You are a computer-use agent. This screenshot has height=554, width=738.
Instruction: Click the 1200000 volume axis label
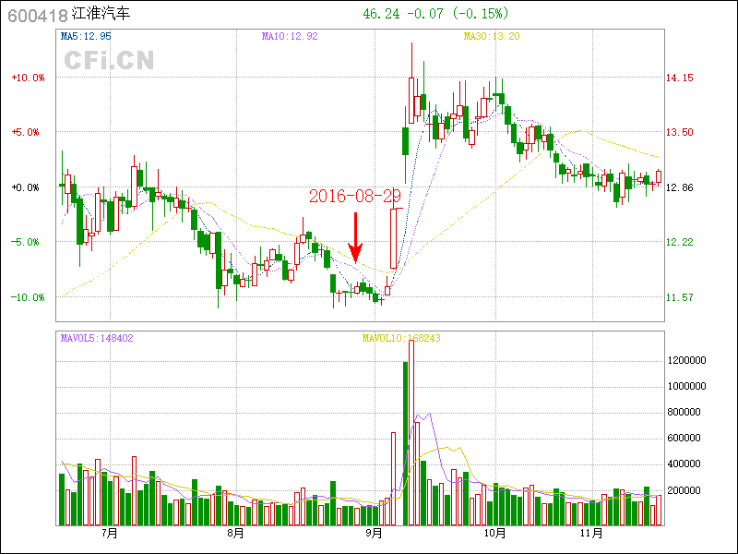click(x=688, y=360)
